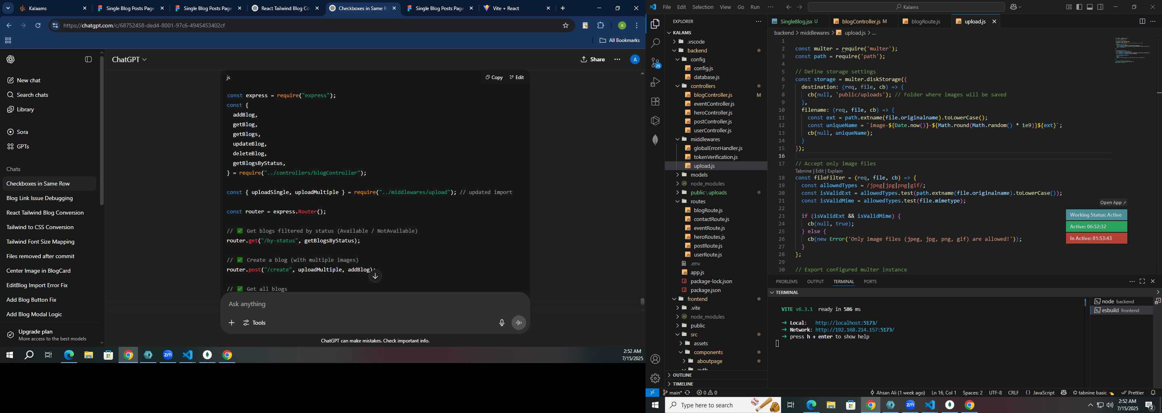Copy code block in ChatGPT

(x=494, y=77)
